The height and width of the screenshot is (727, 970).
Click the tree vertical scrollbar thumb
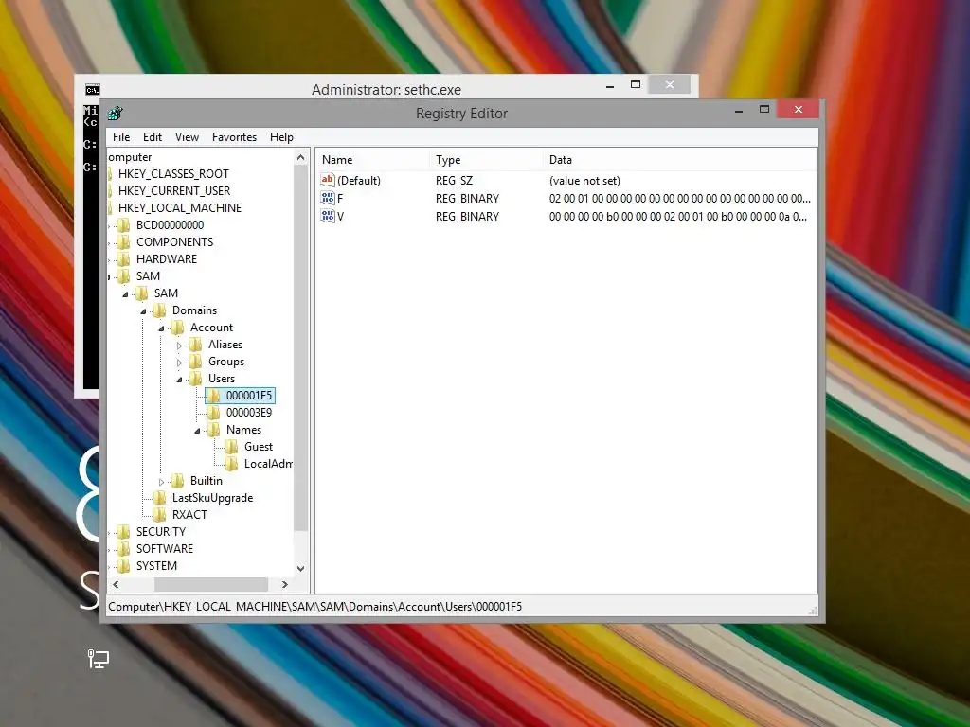point(300,348)
